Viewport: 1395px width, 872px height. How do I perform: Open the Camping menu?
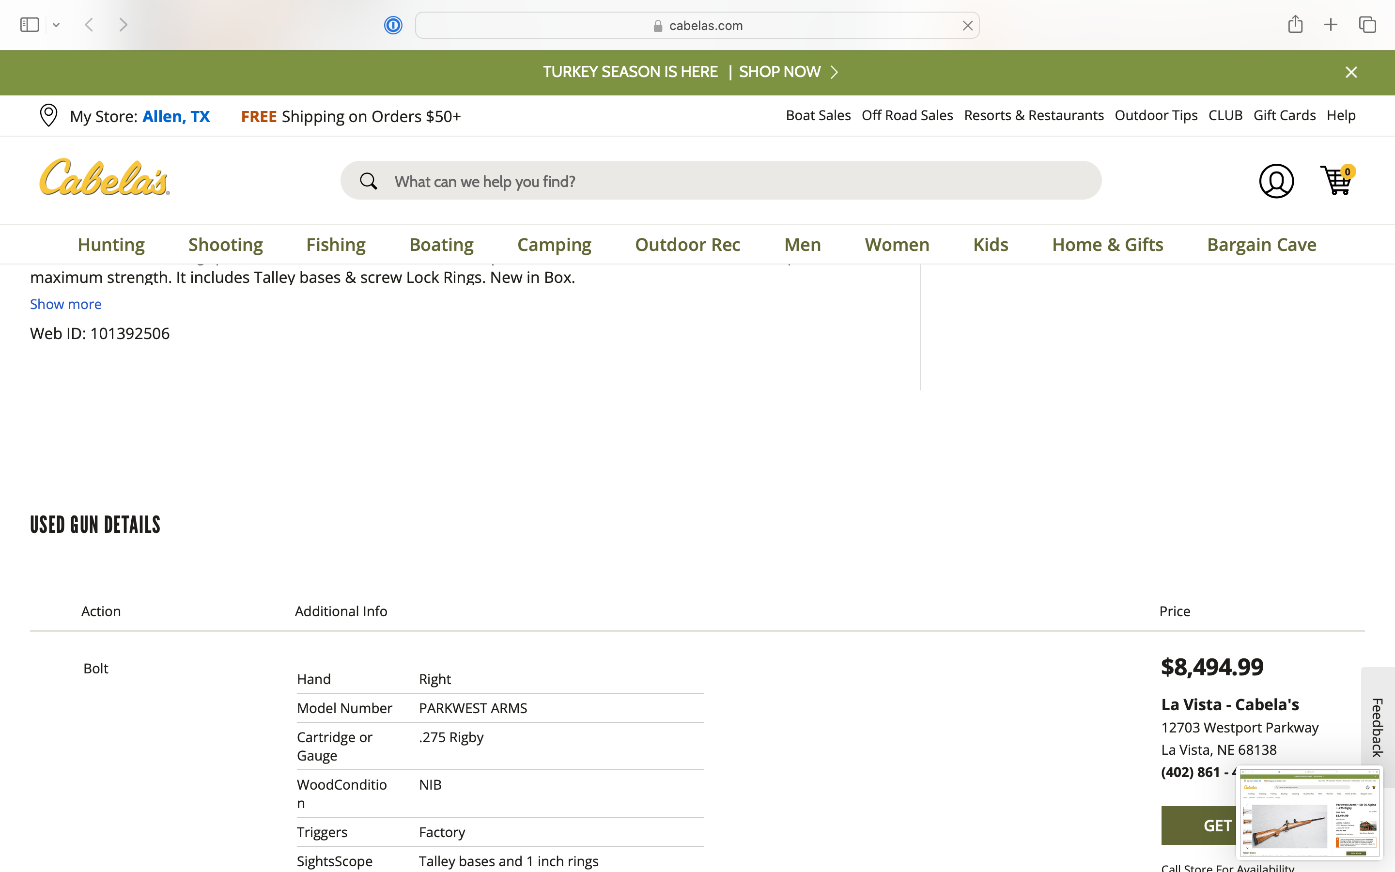pos(554,245)
